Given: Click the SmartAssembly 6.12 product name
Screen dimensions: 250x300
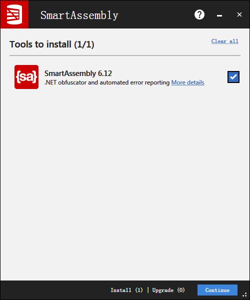Looking at the screenshot, I should (x=78, y=73).
